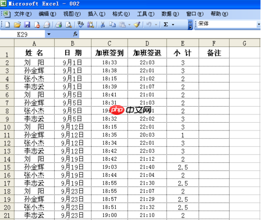Open the 格式(O) menu

click(x=121, y=14)
